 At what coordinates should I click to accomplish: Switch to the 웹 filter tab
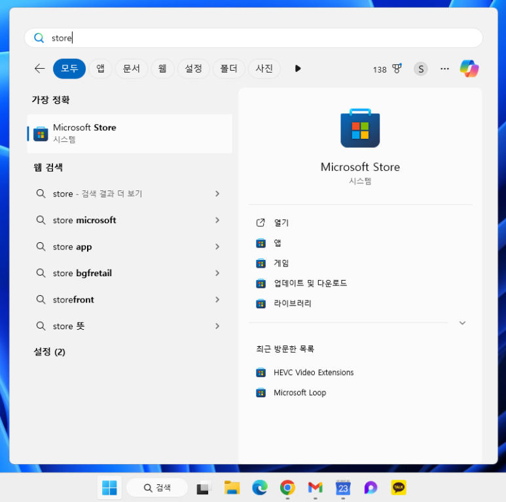[x=162, y=69]
